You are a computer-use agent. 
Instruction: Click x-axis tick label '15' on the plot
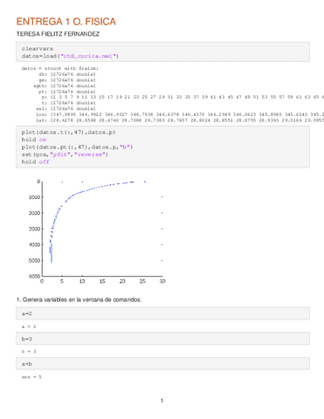click(x=102, y=281)
